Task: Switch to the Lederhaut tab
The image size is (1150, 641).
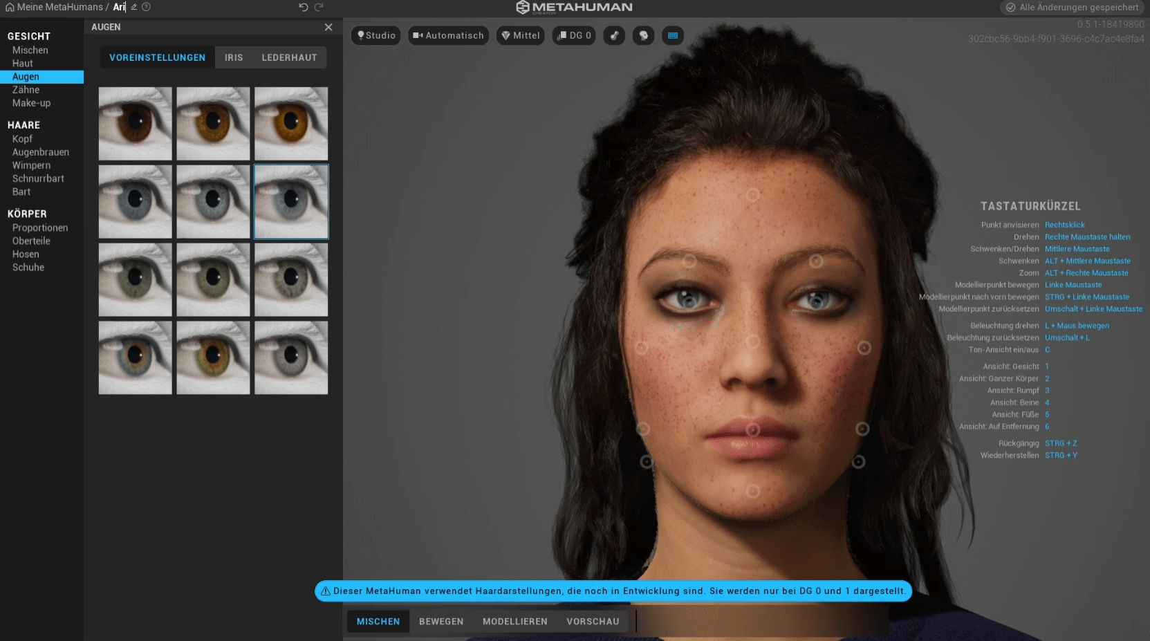Action: [289, 57]
